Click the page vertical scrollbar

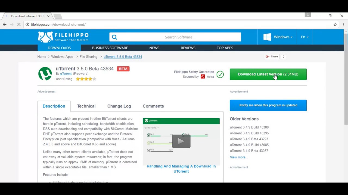click(346, 79)
